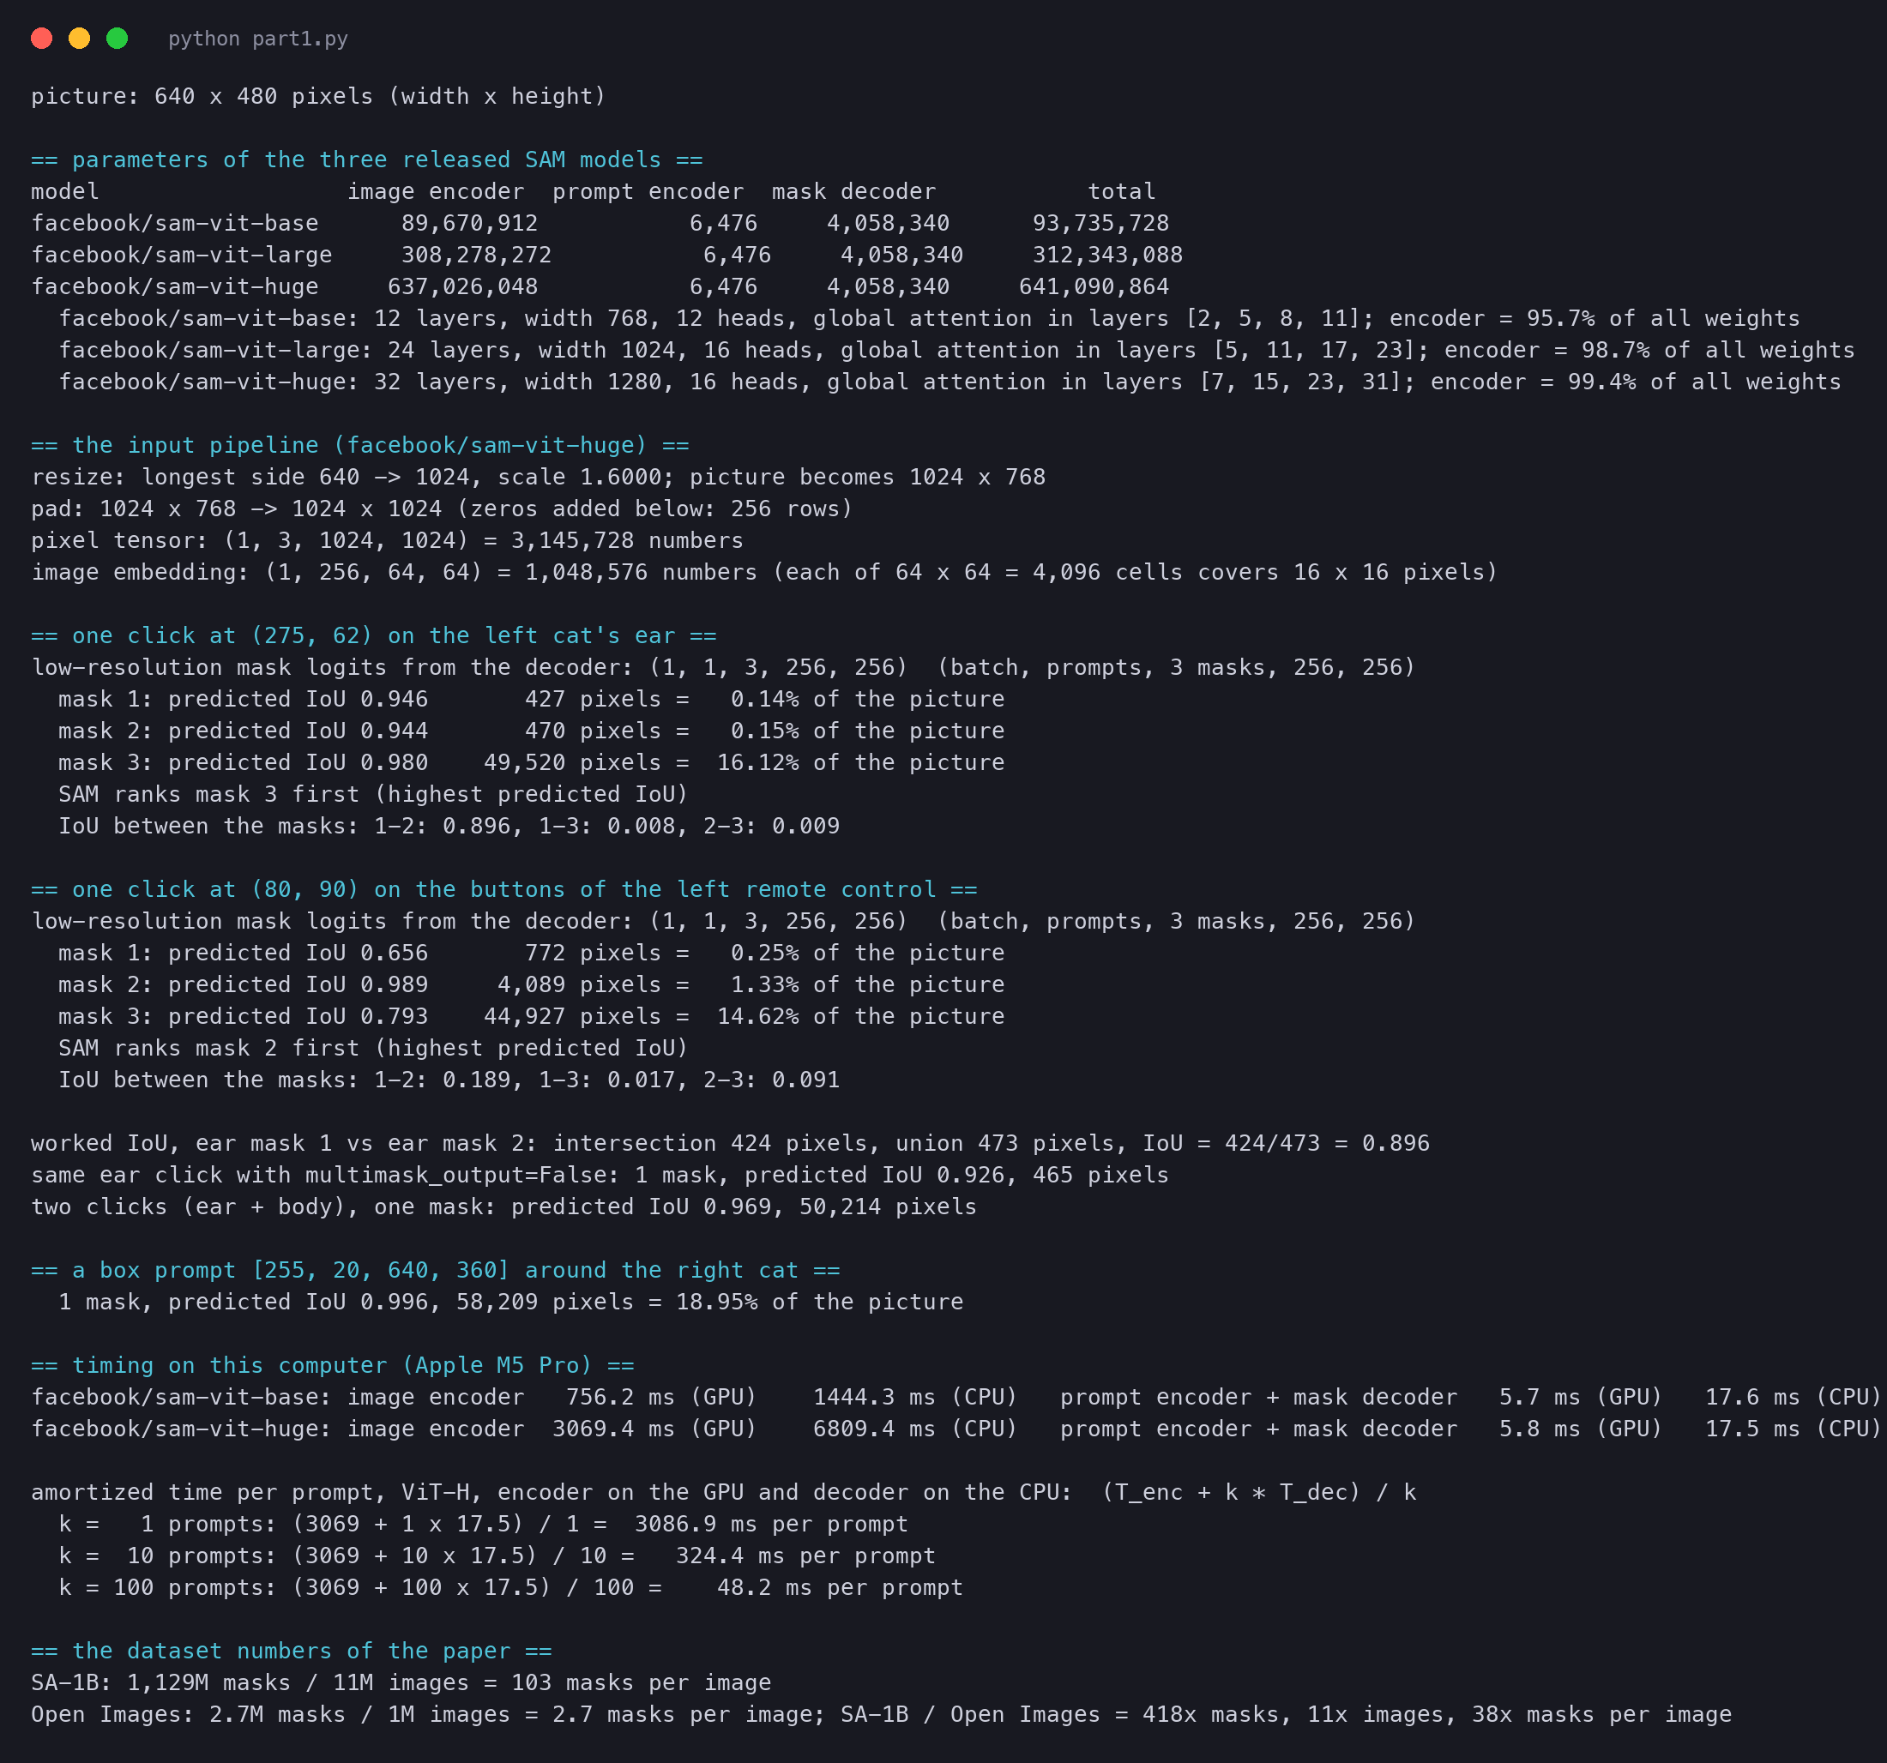The width and height of the screenshot is (1887, 1763).
Task: Click the 'SA-1B: 1,129M masks / 11M images' line
Action: tap(401, 1683)
